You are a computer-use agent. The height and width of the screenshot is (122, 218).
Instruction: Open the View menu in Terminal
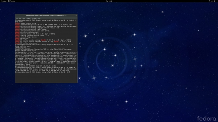coord(24,18)
